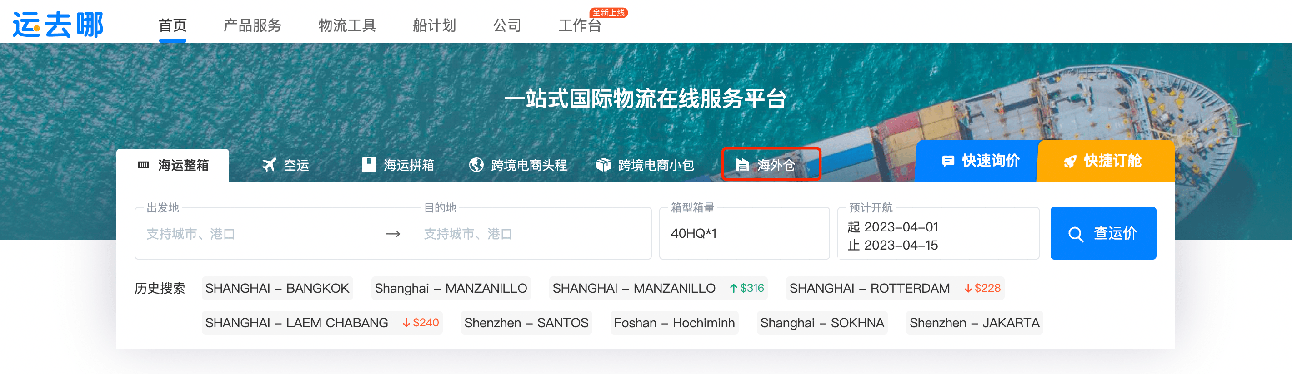Switch to the 船计划 nav item
1292x374 pixels.
[x=434, y=25]
